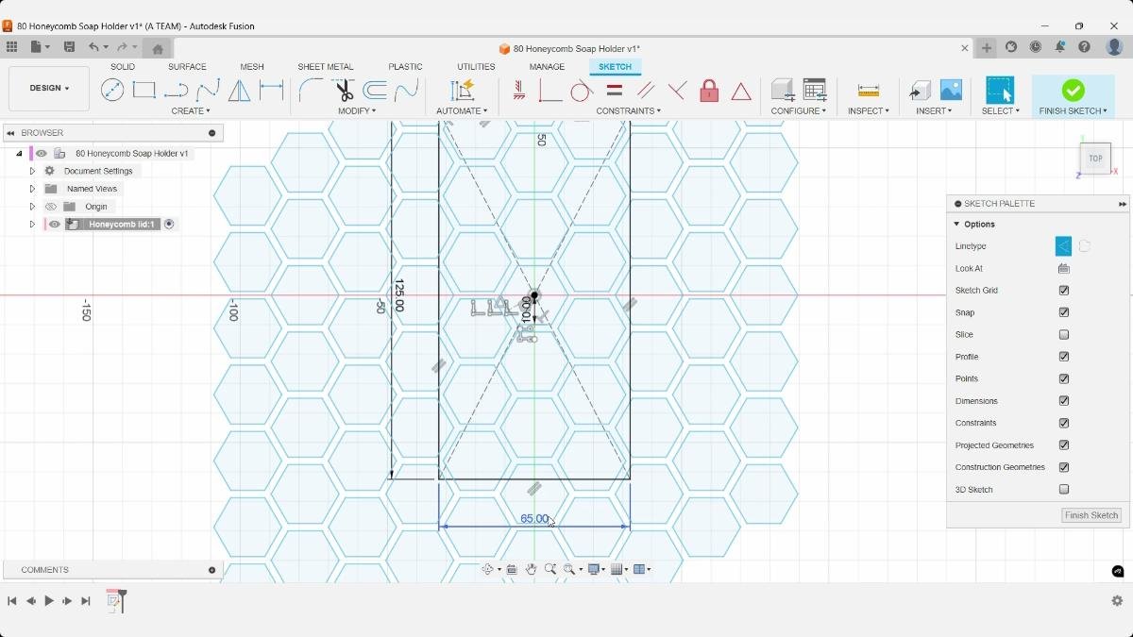Click the Home tab icon
The image size is (1133, 637).
click(158, 49)
